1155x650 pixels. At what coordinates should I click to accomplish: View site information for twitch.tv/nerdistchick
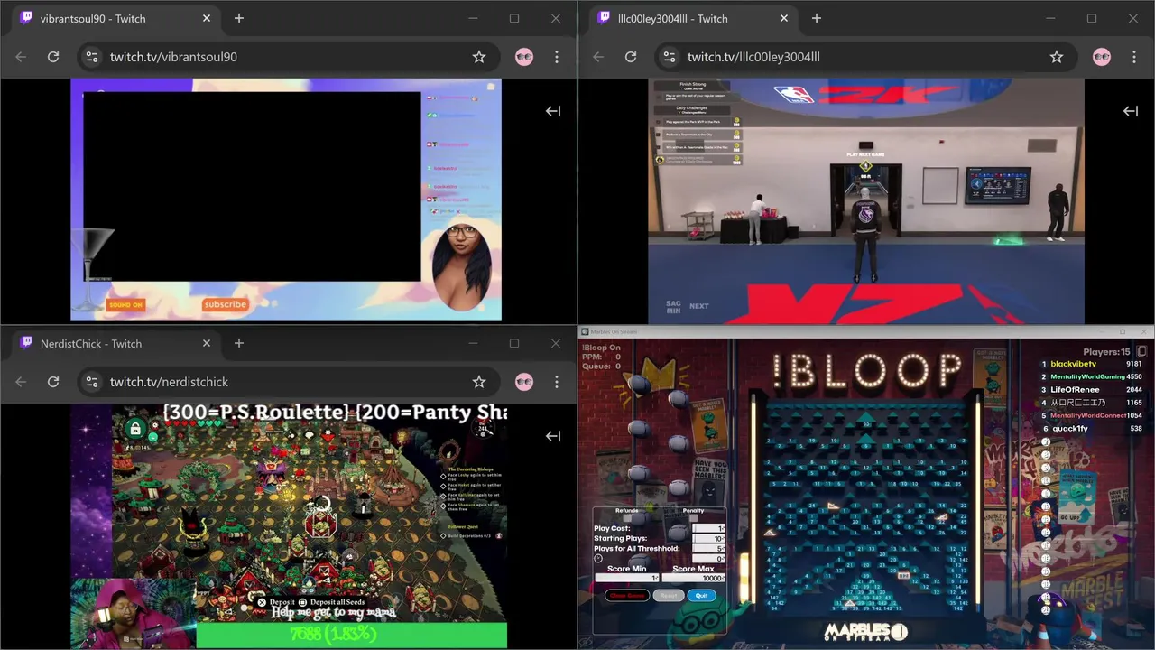91,382
